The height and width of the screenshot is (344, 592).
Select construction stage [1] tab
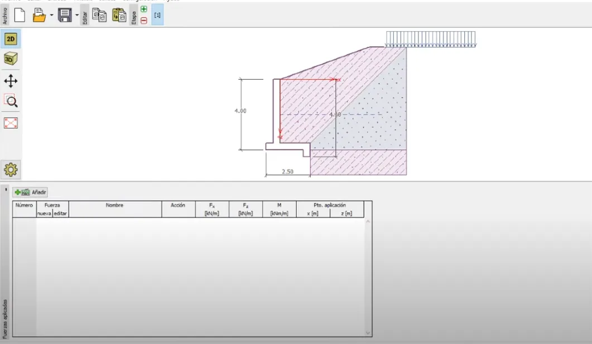coord(157,15)
